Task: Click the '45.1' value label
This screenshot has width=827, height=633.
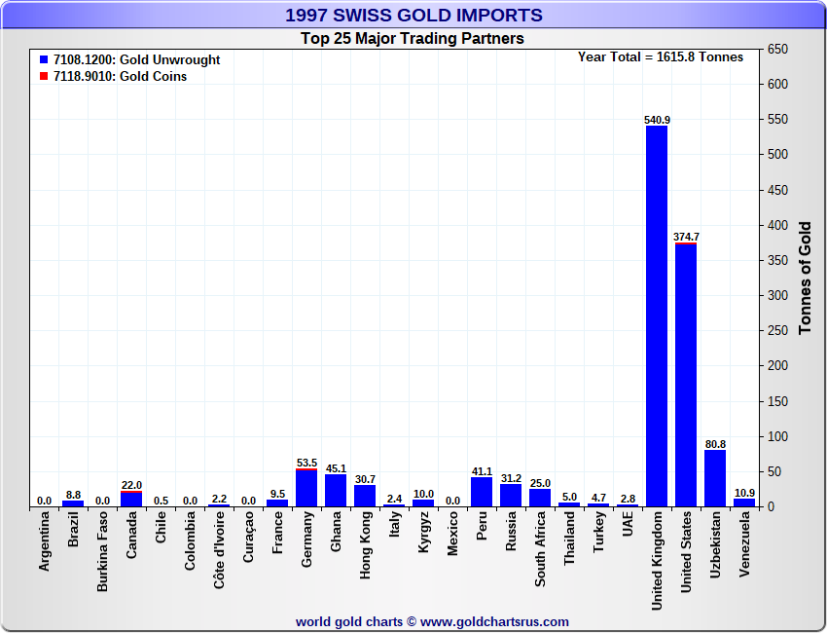Action: [x=336, y=468]
